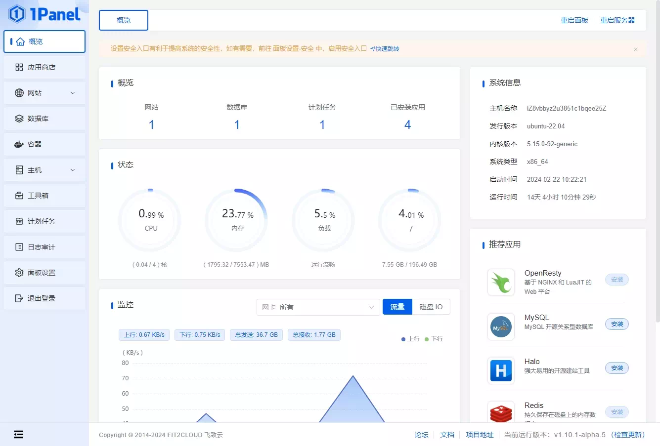Click the 1Panel logo
The width and height of the screenshot is (660, 446).
[x=44, y=14]
